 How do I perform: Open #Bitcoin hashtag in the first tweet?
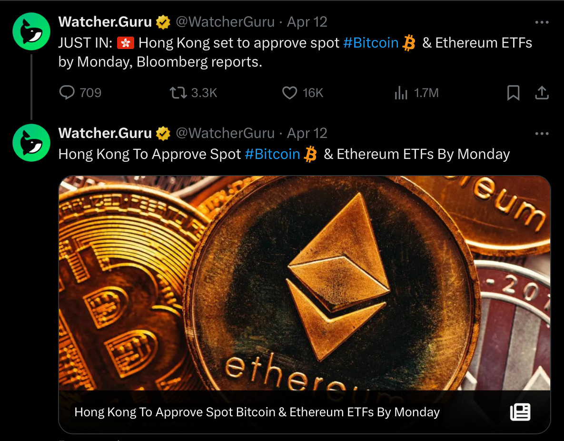pos(371,43)
